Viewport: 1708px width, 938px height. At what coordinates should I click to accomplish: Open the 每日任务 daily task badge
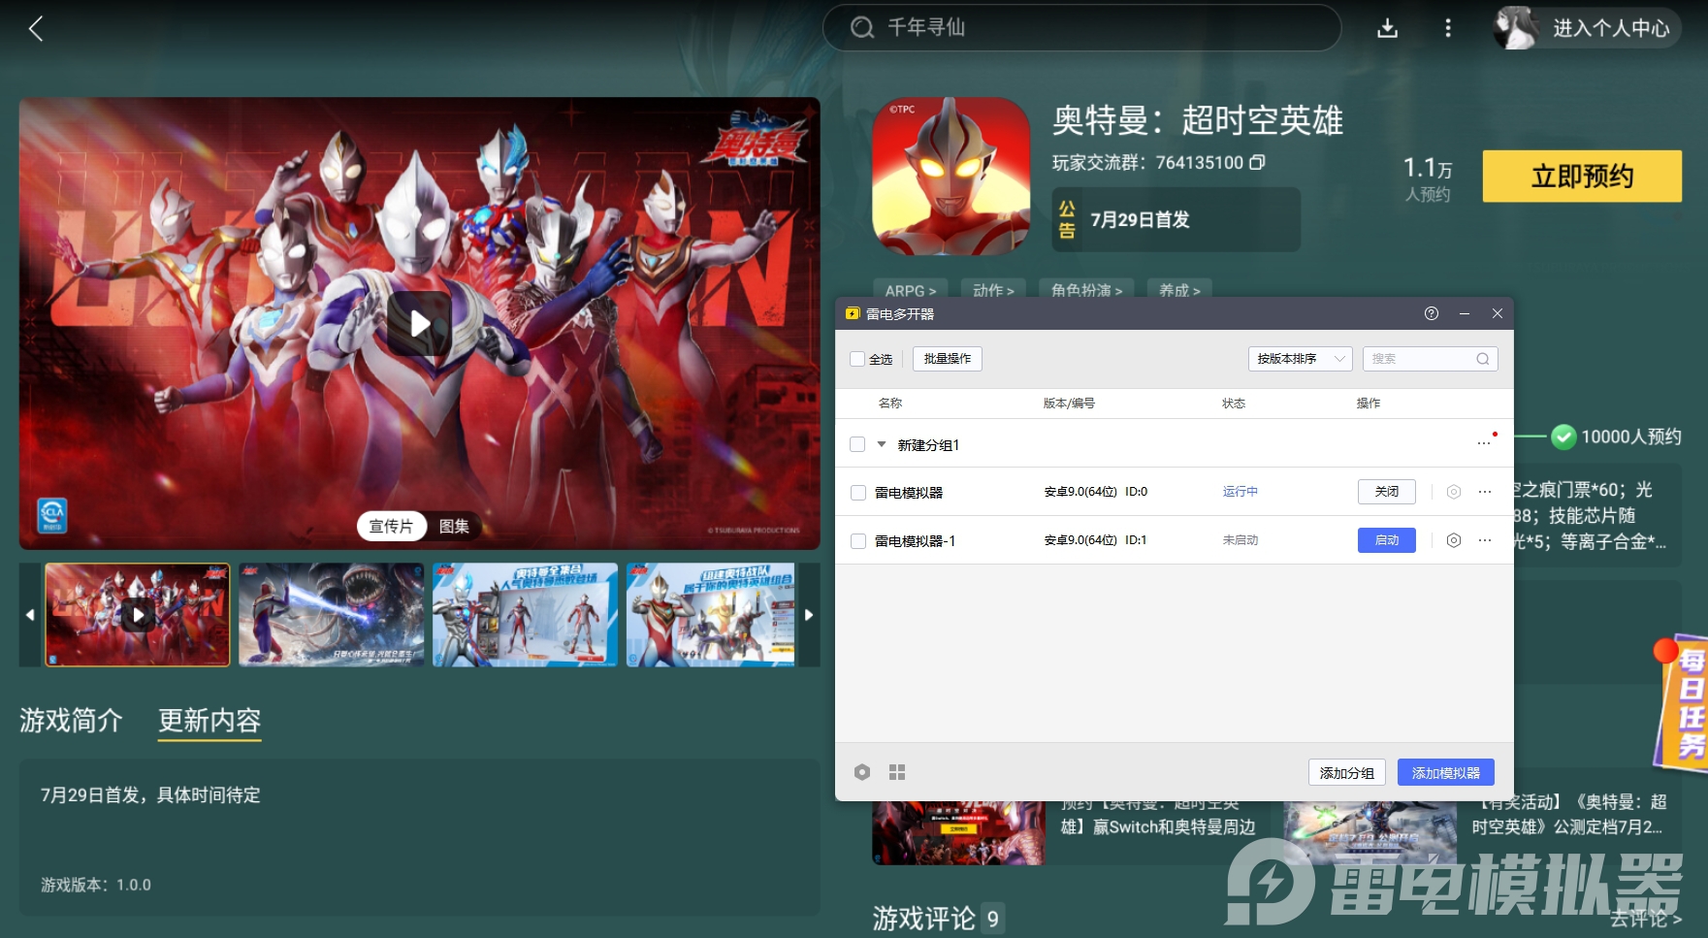1685,702
